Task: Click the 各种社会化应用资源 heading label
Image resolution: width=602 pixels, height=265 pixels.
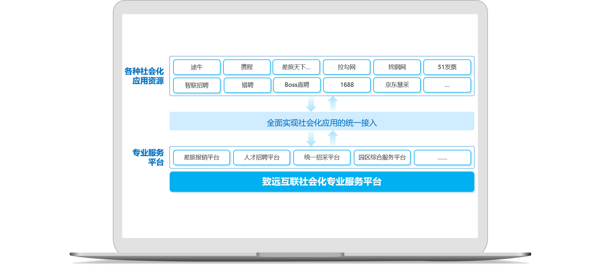Action: 144,76
